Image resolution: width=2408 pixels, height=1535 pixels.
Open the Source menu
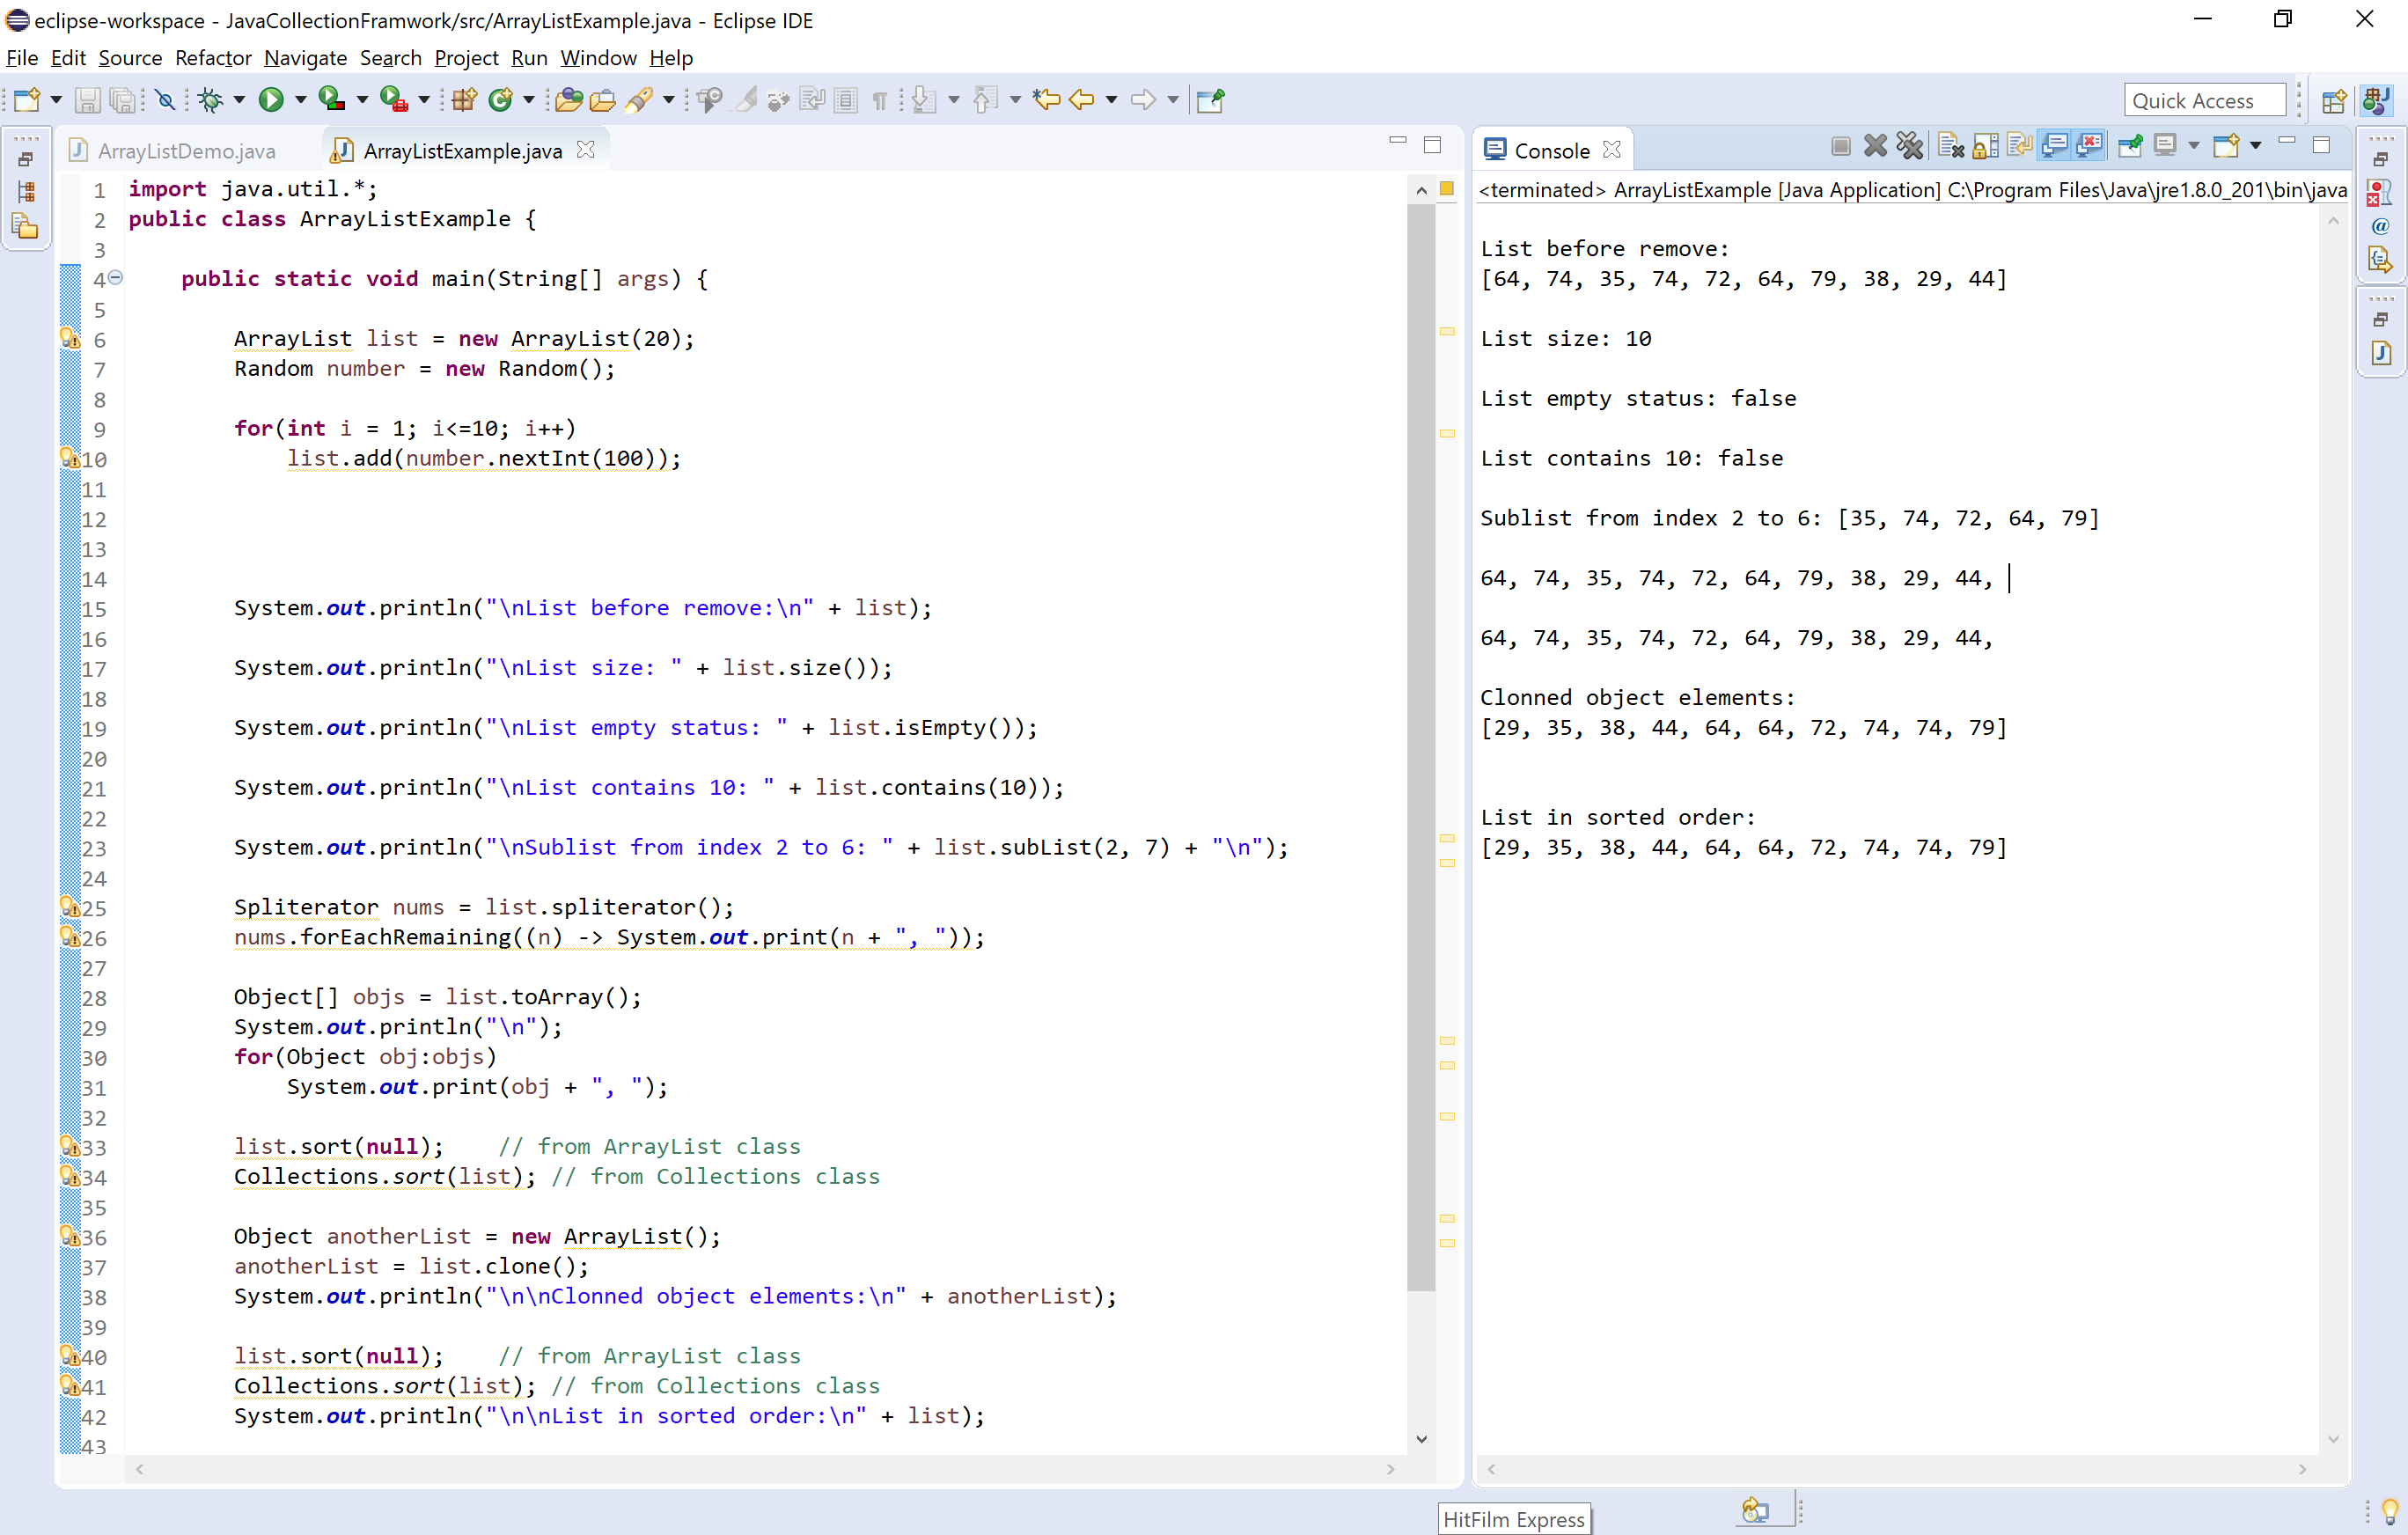click(130, 58)
